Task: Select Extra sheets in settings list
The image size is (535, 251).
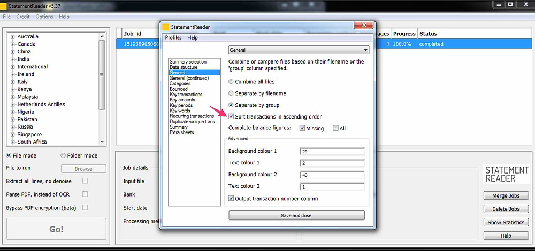Action: [182, 132]
